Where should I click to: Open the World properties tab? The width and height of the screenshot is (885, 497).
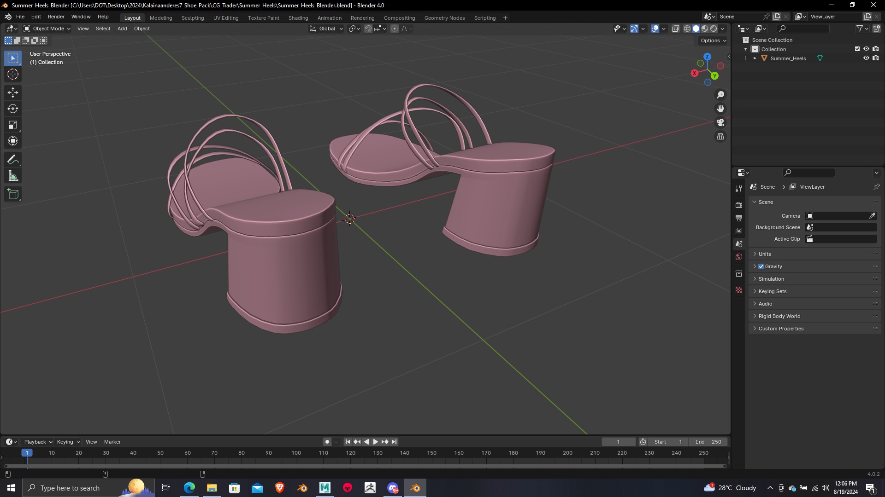739,257
